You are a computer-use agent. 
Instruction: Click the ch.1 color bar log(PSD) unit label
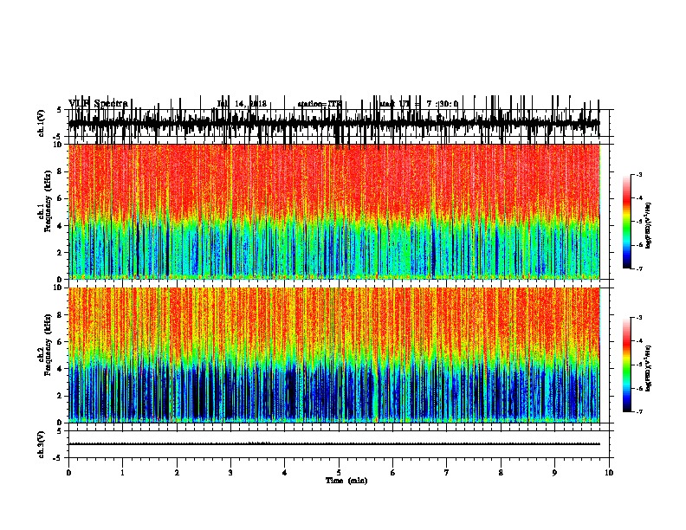[x=649, y=226]
